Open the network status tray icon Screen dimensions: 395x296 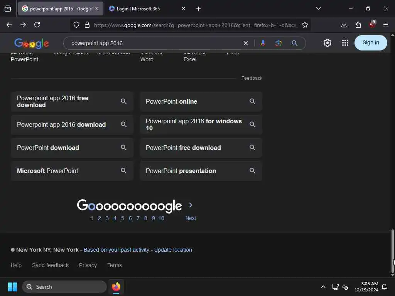pyautogui.click(x=335, y=287)
